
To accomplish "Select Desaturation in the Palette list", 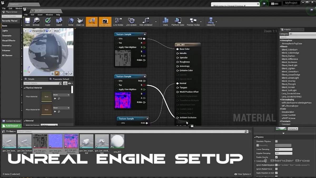I will point(288,112).
